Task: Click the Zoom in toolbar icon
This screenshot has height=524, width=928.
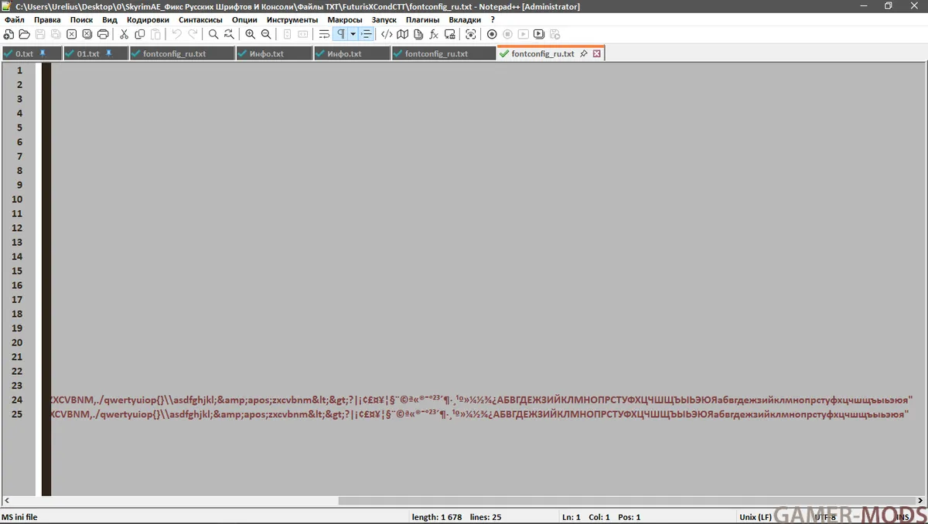Action: tap(251, 34)
